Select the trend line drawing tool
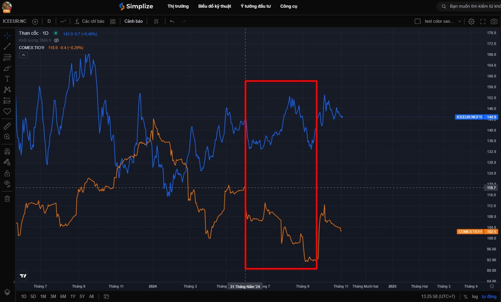Image resolution: width=501 pixels, height=302 pixels. click(x=7, y=47)
